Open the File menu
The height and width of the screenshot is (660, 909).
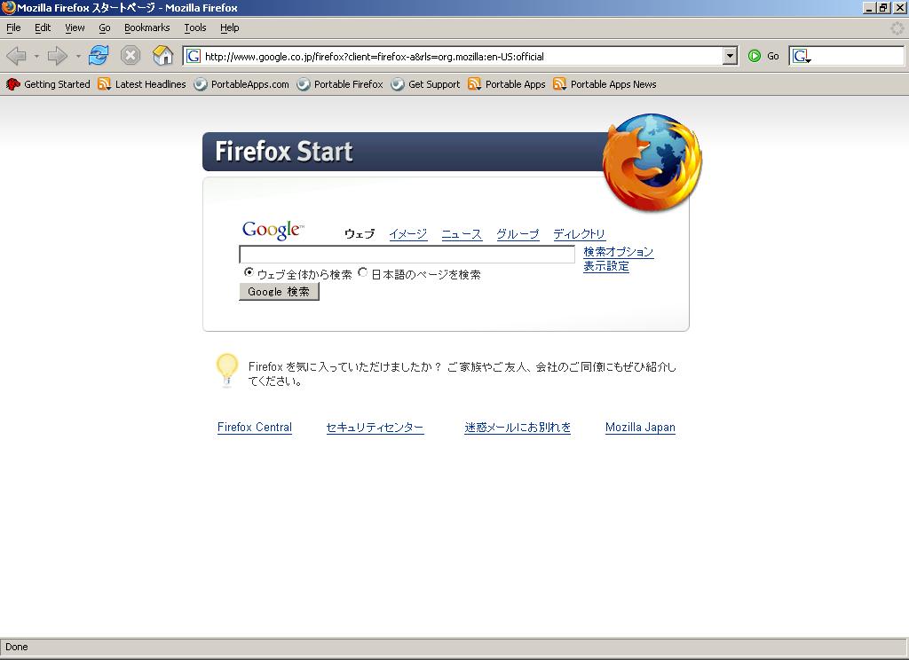pyautogui.click(x=13, y=27)
